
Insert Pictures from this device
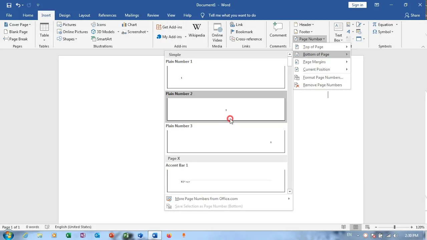coord(66,25)
